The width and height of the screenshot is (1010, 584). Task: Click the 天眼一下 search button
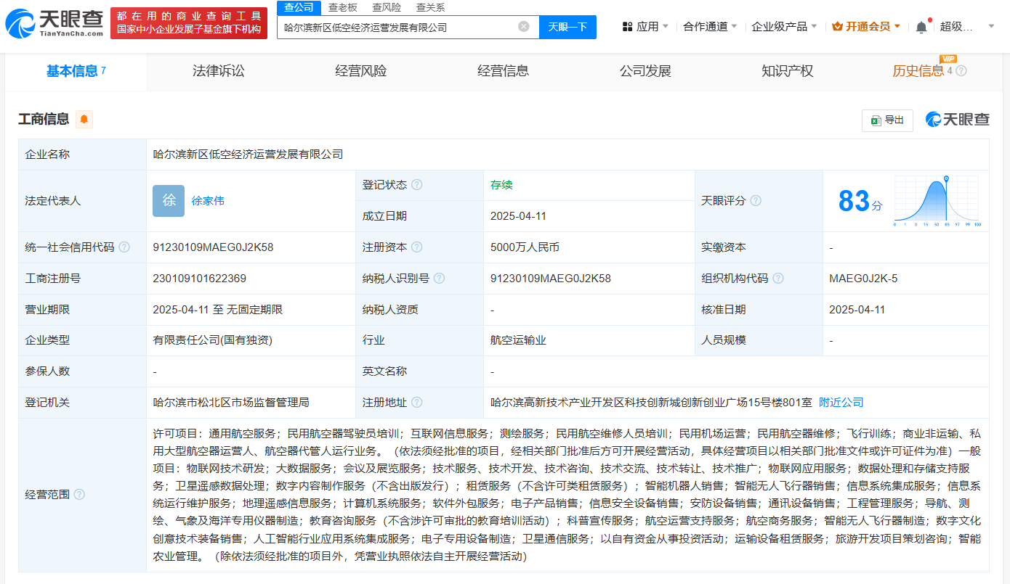pyautogui.click(x=567, y=27)
